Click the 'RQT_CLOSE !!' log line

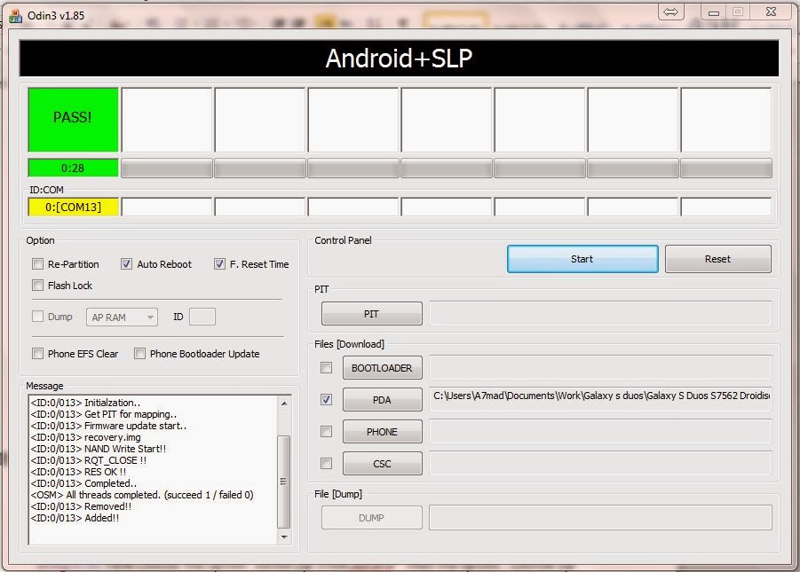[x=88, y=460]
